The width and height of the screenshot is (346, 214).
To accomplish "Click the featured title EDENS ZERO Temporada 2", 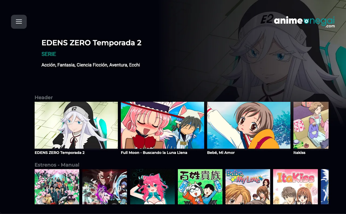I will point(91,43).
